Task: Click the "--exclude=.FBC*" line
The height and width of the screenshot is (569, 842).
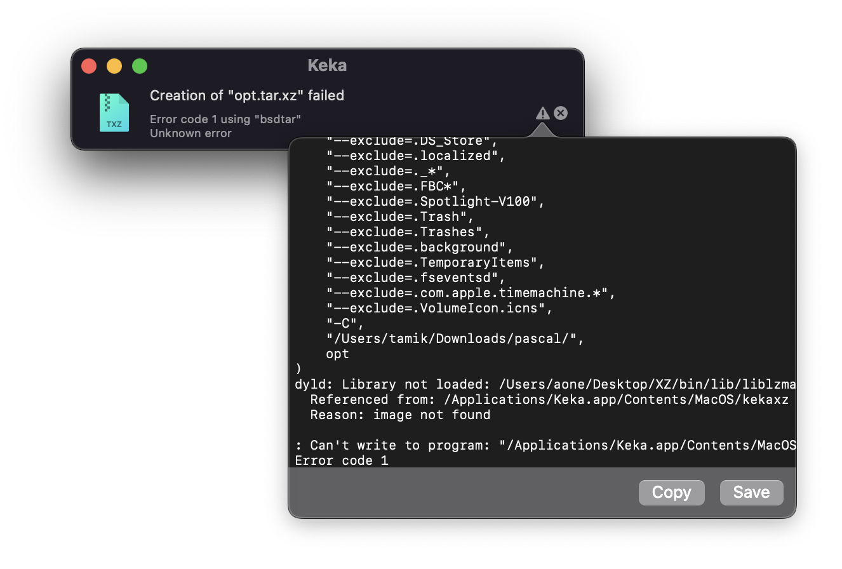Action: [x=396, y=186]
